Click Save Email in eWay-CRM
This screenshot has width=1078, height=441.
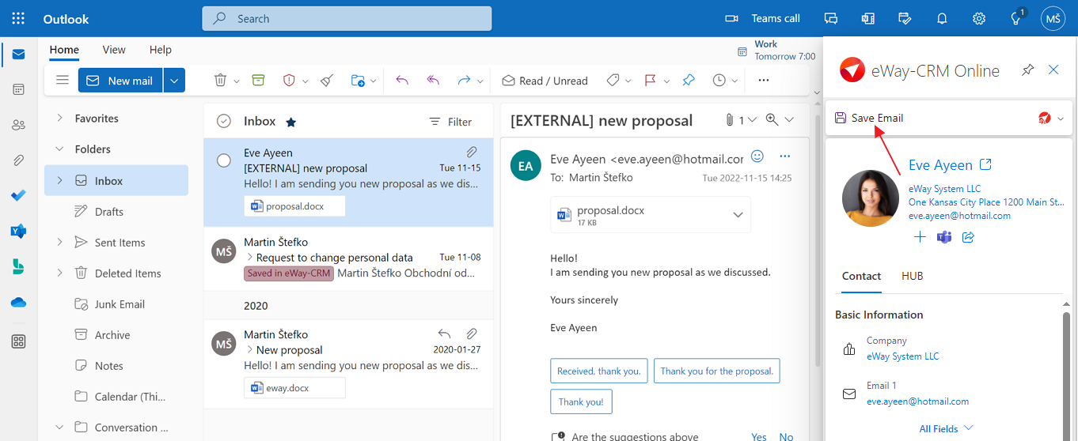click(869, 118)
